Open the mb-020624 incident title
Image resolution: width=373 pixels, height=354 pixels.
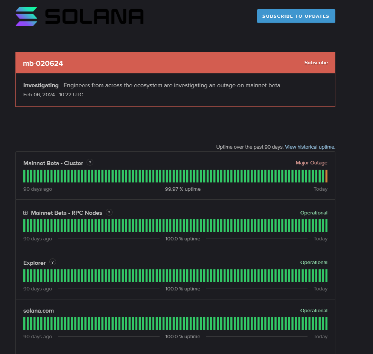(43, 64)
